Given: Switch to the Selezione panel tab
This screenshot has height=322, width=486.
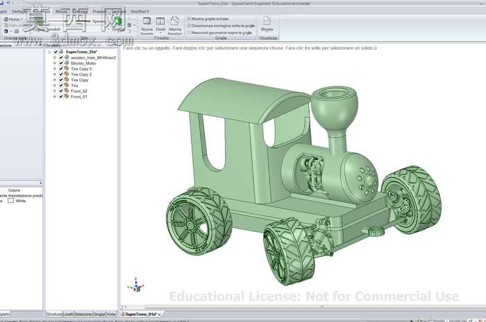Looking at the screenshot, I should point(83,314).
